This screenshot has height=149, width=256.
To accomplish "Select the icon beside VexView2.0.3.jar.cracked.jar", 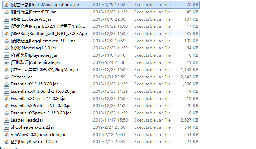I will [x=7, y=134].
